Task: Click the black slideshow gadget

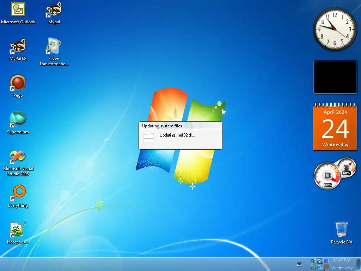Action: 335,77
